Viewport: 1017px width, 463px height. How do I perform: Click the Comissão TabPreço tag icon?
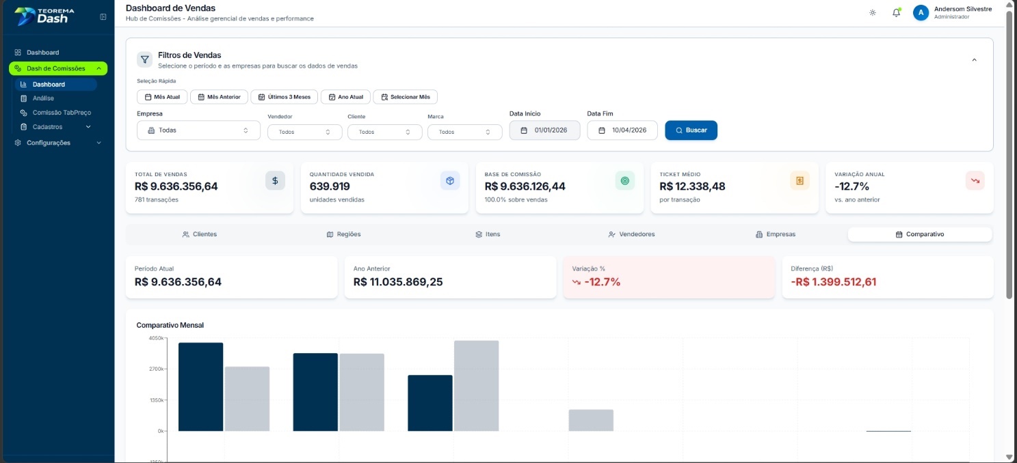click(24, 113)
